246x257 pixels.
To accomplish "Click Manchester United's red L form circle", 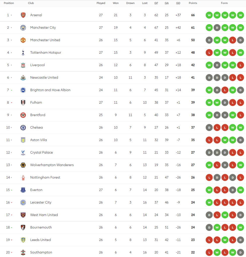I will tap(233, 40).
